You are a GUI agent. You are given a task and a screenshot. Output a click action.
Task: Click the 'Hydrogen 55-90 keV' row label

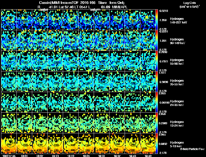[x=177, y=62]
